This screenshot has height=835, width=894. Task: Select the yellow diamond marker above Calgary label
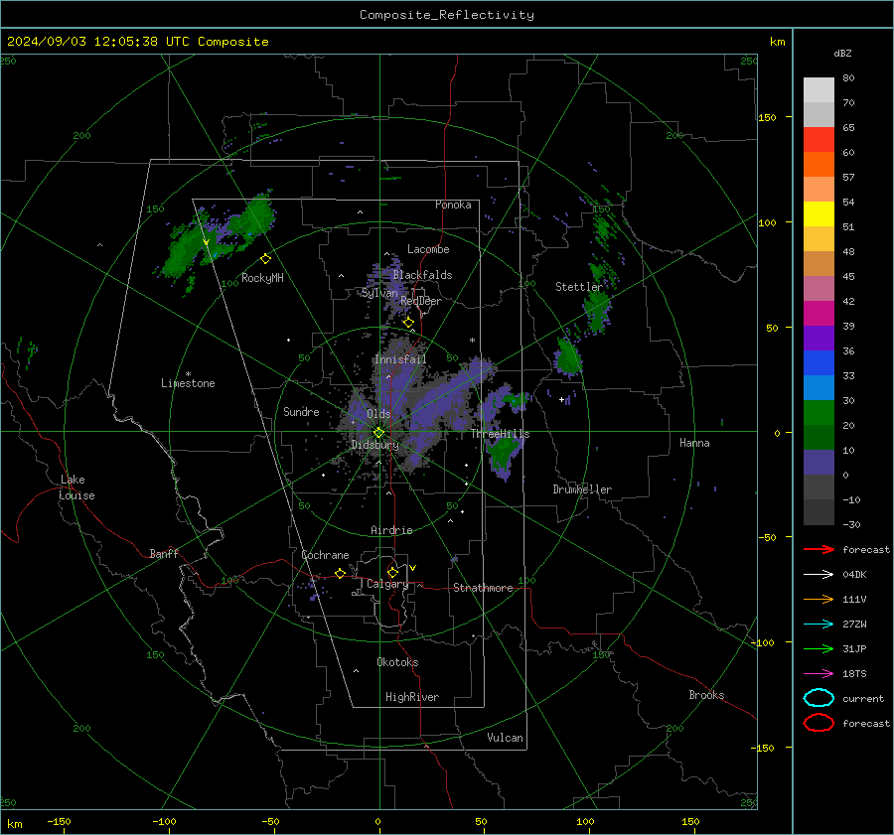pyautogui.click(x=392, y=572)
